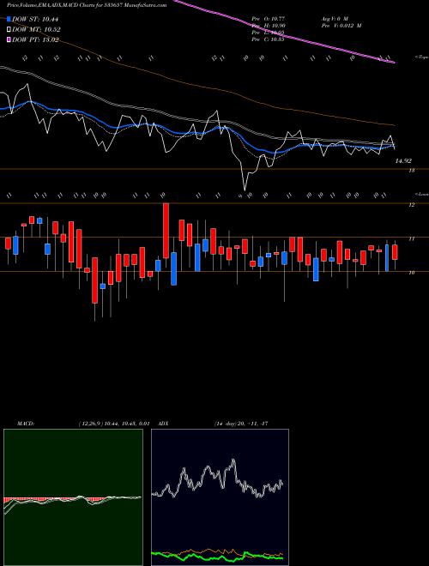429x566 pixels.
Task: Click the 'Pre O: 10.77' value
Action: point(269,18)
